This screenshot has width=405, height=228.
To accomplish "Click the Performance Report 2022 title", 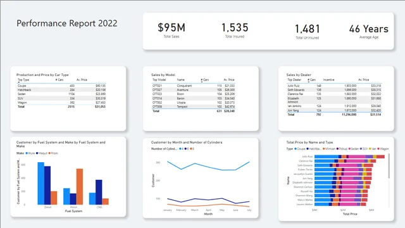I will click(x=67, y=23).
